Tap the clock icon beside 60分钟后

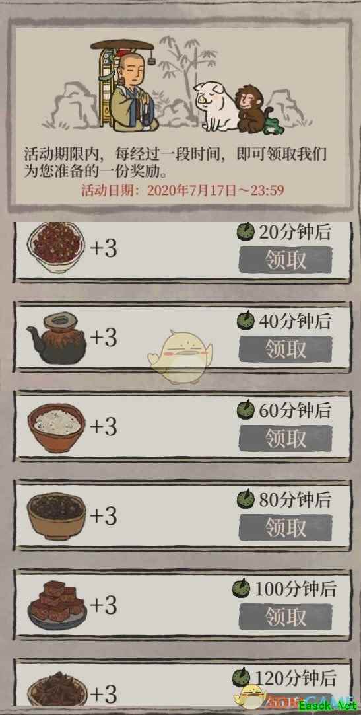pyautogui.click(x=246, y=410)
